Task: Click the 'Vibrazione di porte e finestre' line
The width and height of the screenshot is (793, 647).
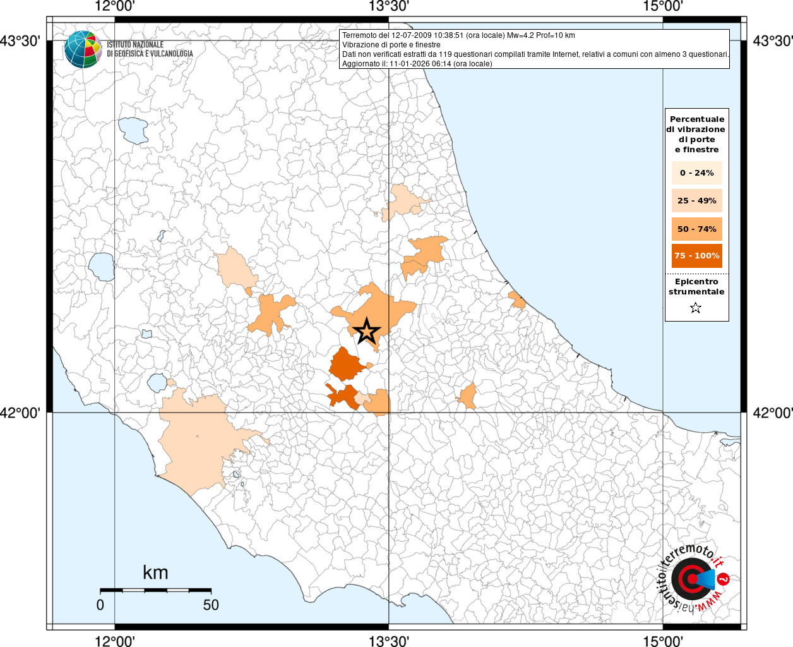Action: (391, 45)
